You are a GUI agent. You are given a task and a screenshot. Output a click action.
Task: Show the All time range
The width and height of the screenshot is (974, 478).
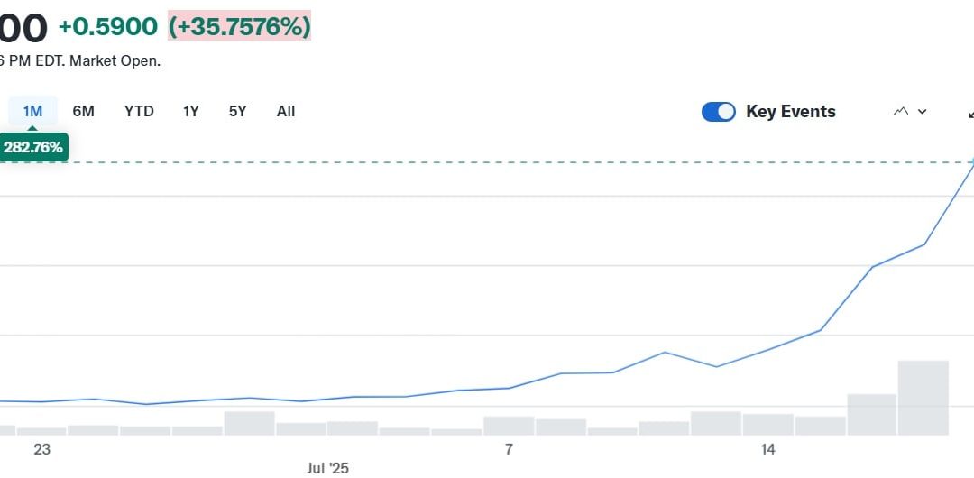click(x=286, y=112)
